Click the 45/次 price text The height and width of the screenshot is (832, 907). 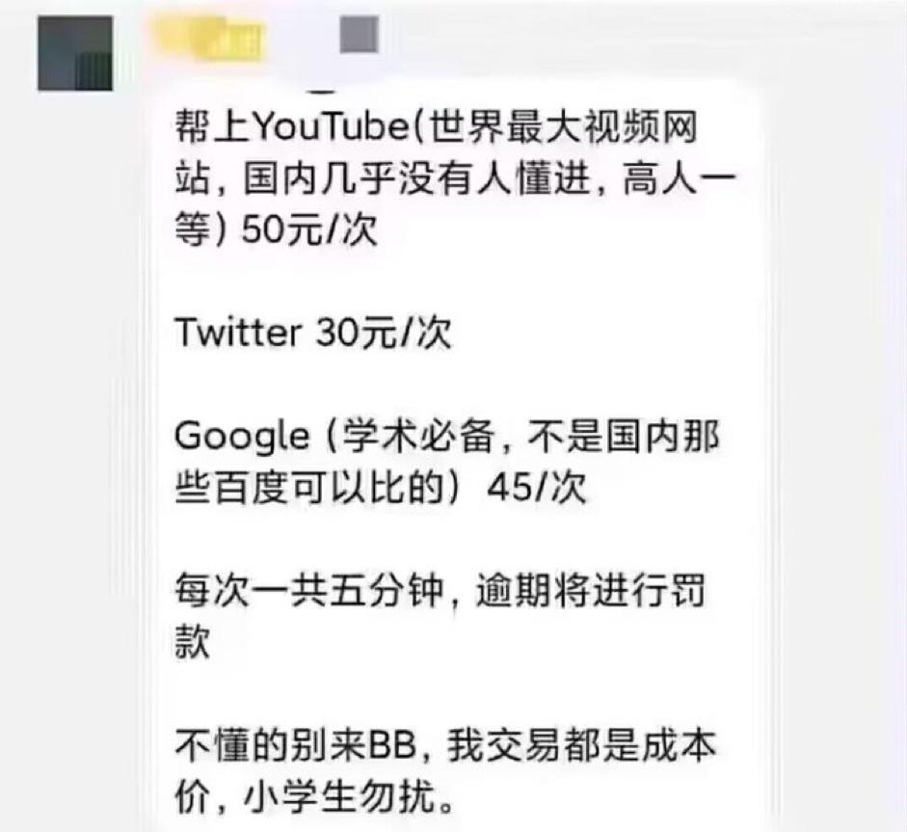coord(537,488)
